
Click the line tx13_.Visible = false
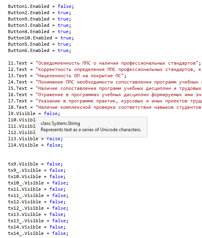tap(38, 221)
